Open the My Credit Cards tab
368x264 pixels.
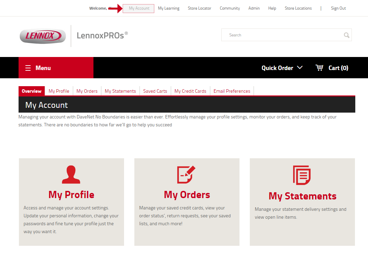(x=190, y=91)
